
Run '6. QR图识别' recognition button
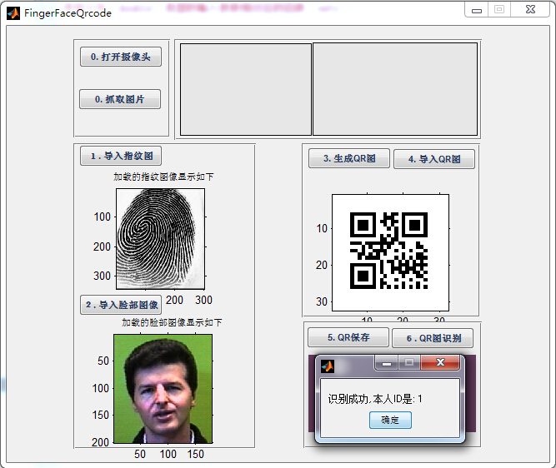point(433,338)
